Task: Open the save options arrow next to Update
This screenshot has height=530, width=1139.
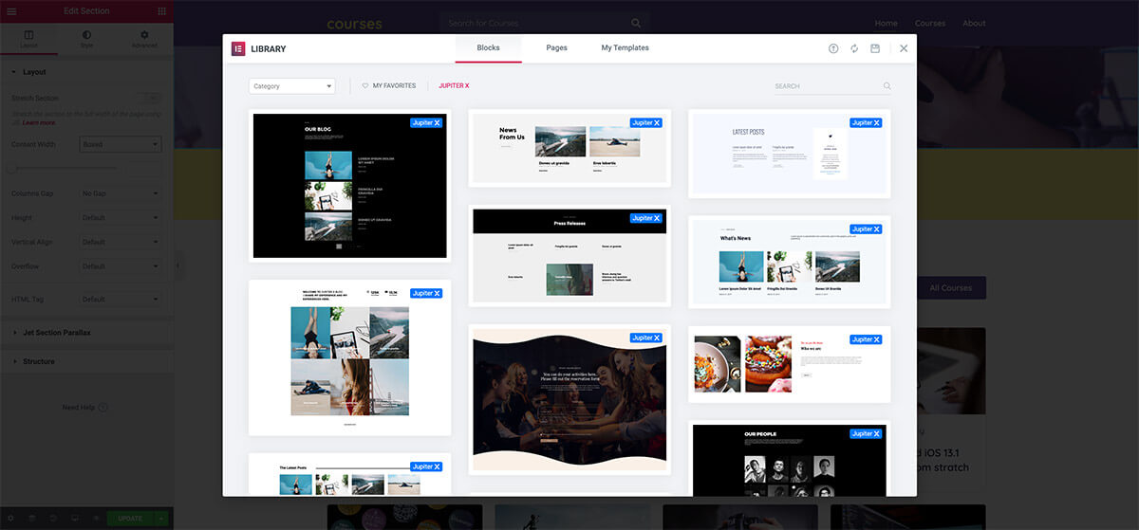Action: pyautogui.click(x=160, y=519)
